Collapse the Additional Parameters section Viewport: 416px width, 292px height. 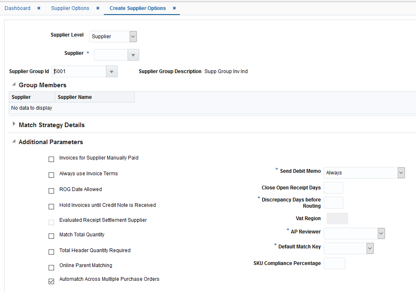pyautogui.click(x=13, y=142)
